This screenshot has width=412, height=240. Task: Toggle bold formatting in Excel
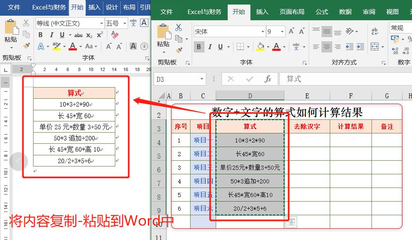[199, 46]
